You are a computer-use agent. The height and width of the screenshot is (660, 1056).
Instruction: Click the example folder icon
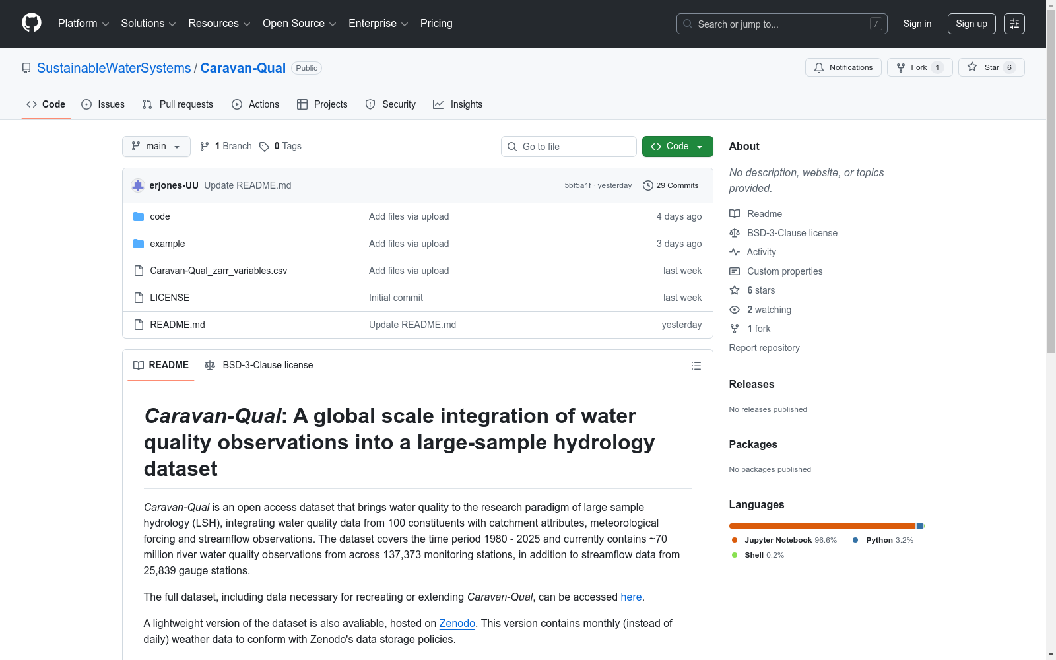point(139,244)
